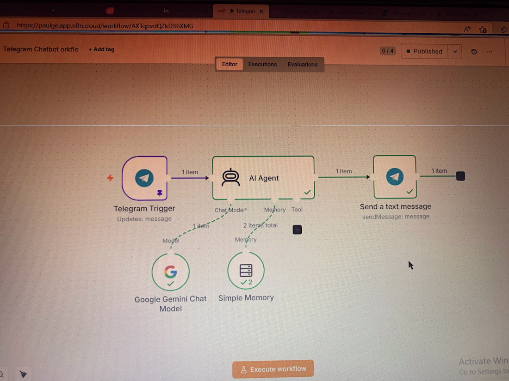Image resolution: width=509 pixels, height=381 pixels.
Task: Open the AI Agent node
Action: click(x=263, y=178)
